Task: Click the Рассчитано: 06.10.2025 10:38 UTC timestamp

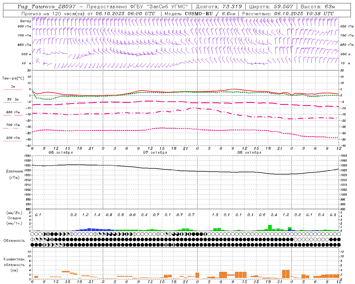Action: pyautogui.click(x=288, y=14)
